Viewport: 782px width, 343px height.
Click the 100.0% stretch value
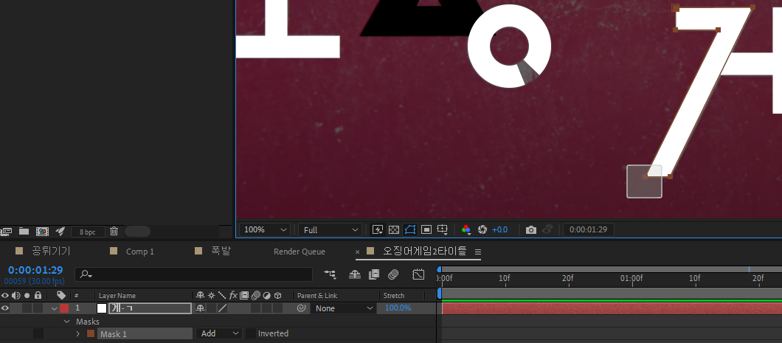398,308
